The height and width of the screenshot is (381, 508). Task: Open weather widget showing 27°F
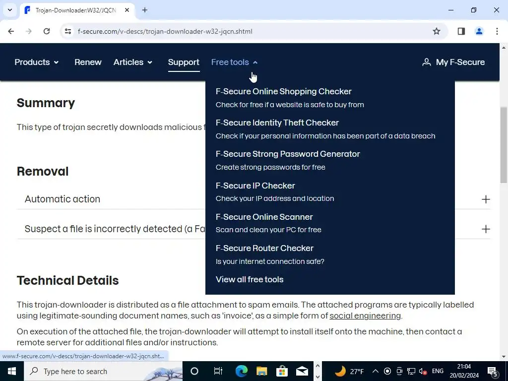click(349, 371)
